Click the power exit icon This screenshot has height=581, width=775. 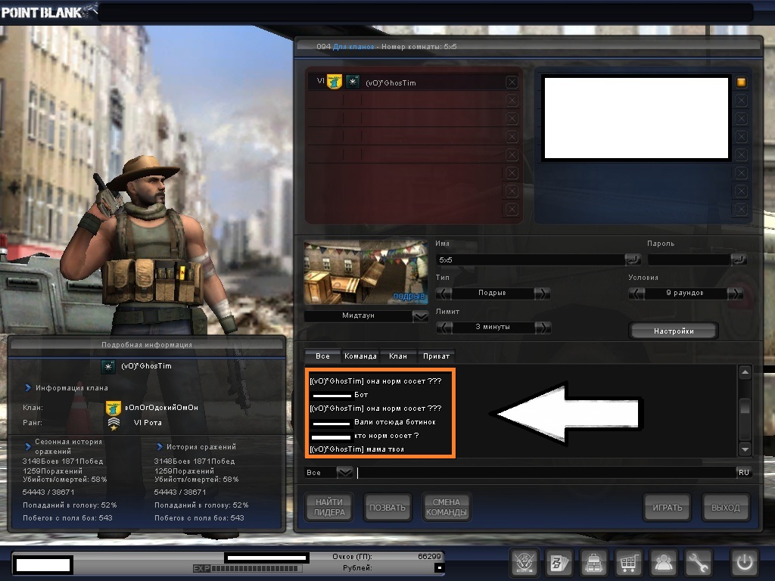point(744,563)
